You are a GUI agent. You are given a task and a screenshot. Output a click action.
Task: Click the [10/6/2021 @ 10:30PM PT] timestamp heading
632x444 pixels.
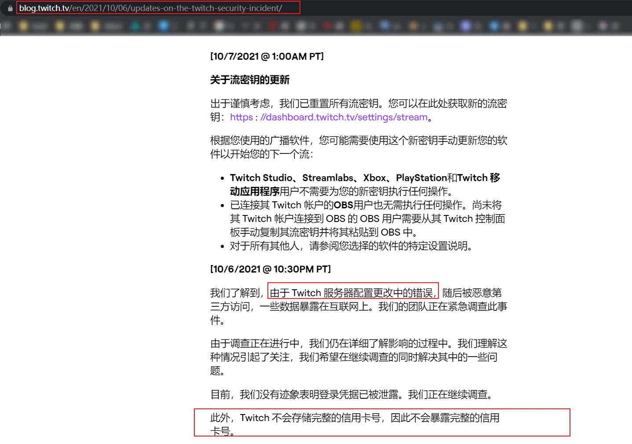pyautogui.click(x=270, y=269)
